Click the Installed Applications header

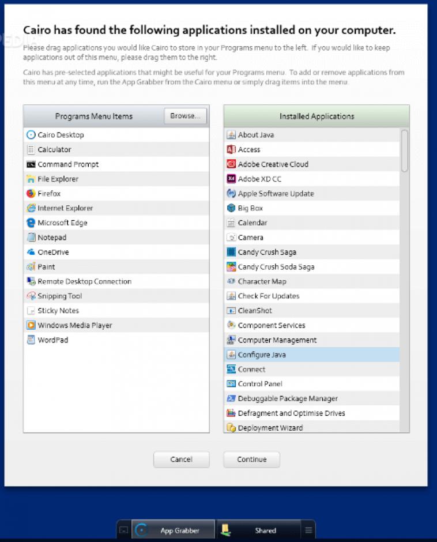(317, 116)
